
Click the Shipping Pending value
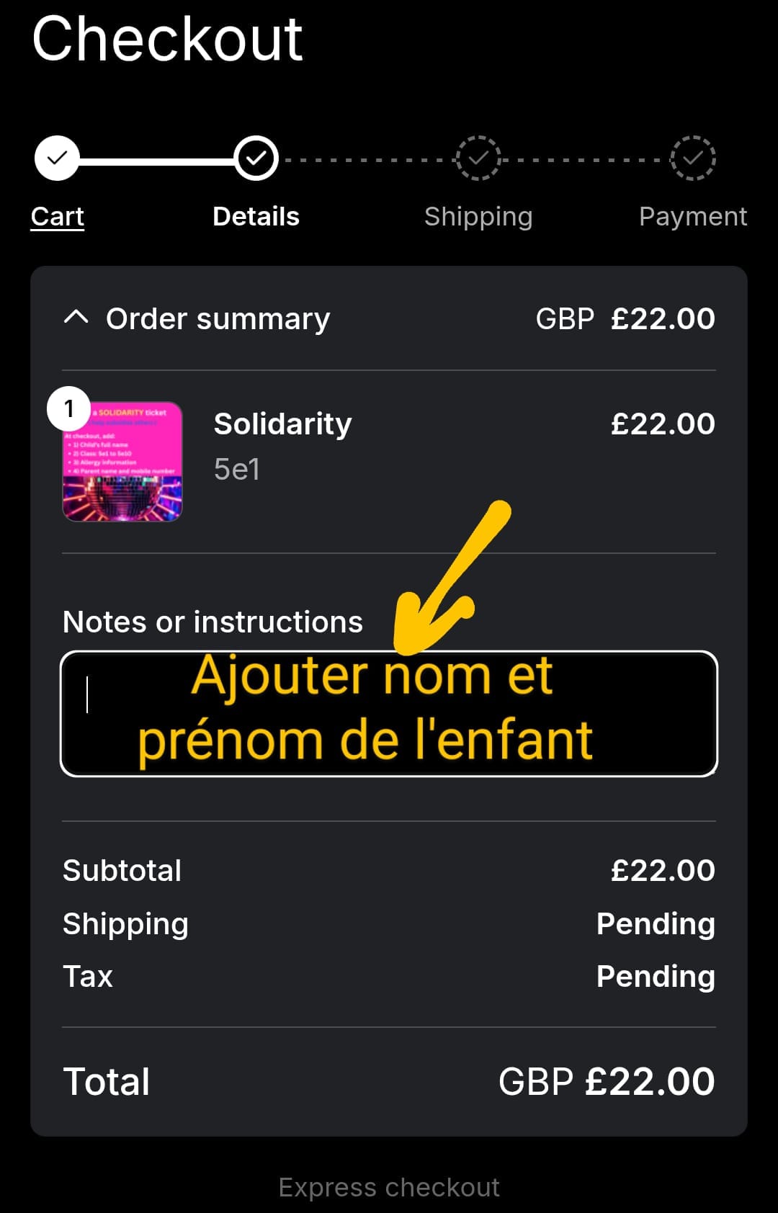point(655,923)
